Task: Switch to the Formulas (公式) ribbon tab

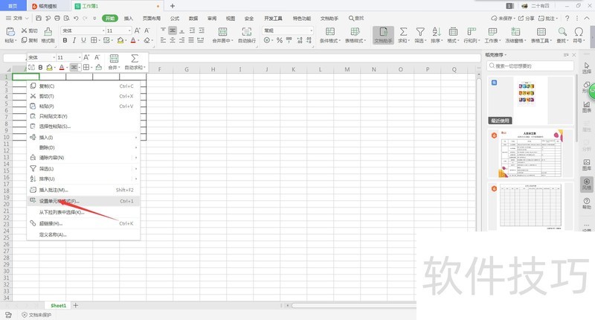Action: point(175,18)
